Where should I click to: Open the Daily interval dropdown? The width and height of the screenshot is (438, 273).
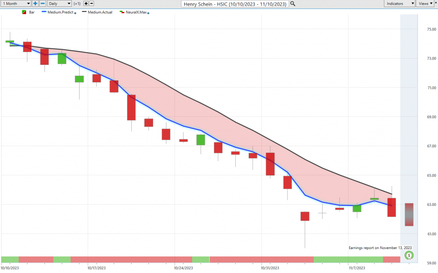59,3
